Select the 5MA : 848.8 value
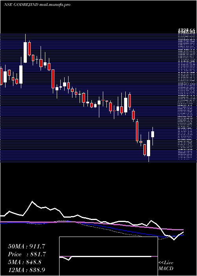The height and width of the screenshot is (276, 197). (x=24, y=262)
